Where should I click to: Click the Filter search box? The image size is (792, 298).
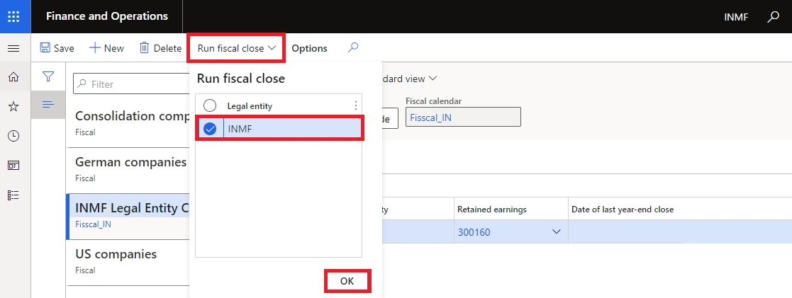click(131, 84)
